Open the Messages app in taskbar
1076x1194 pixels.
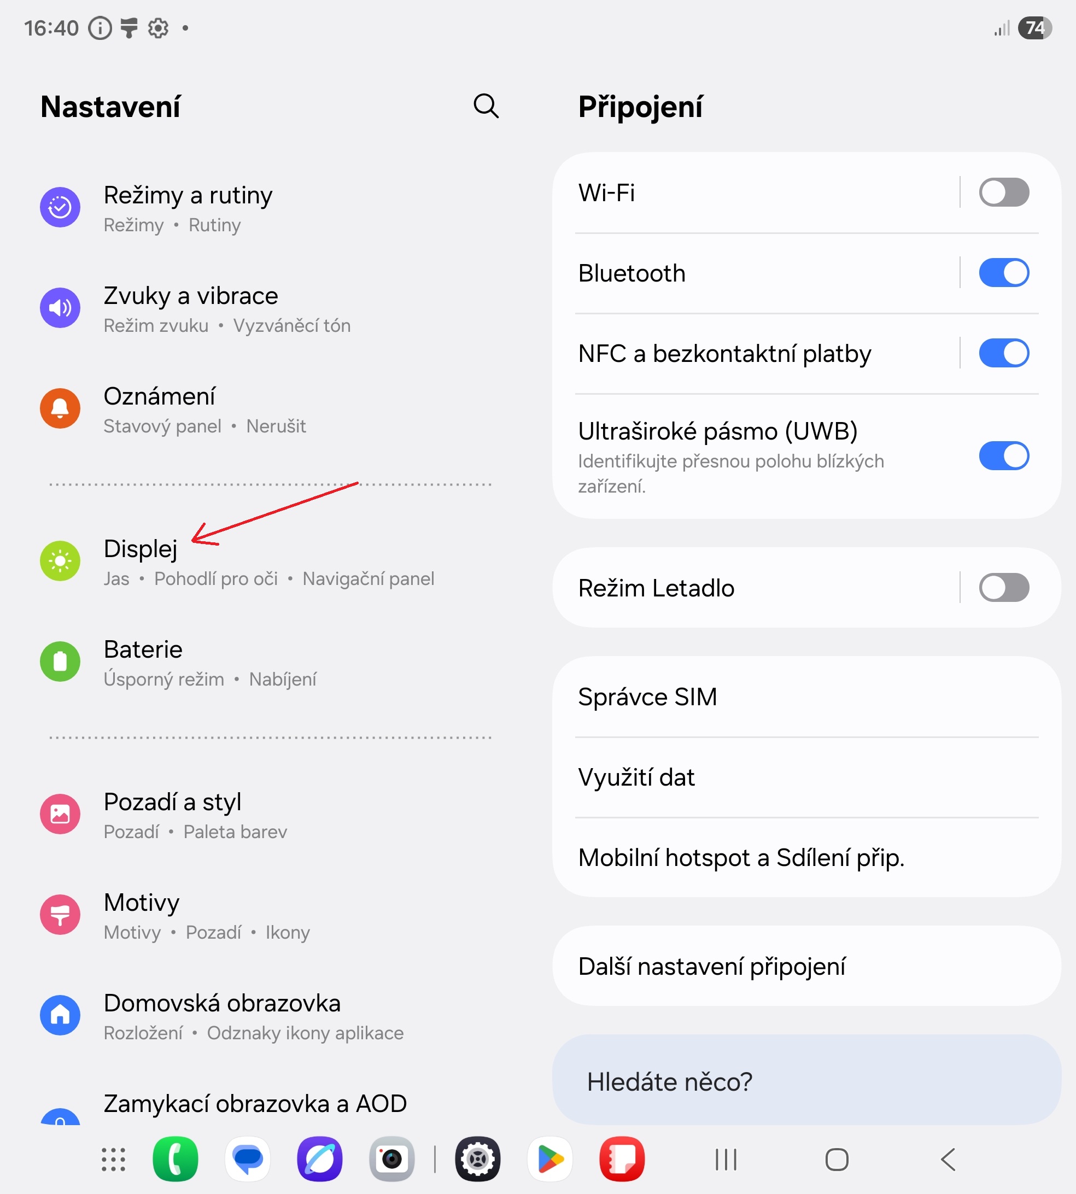click(248, 1159)
